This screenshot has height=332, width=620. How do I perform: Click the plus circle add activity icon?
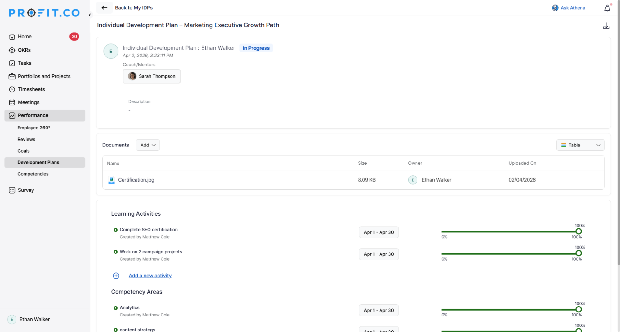pos(116,276)
